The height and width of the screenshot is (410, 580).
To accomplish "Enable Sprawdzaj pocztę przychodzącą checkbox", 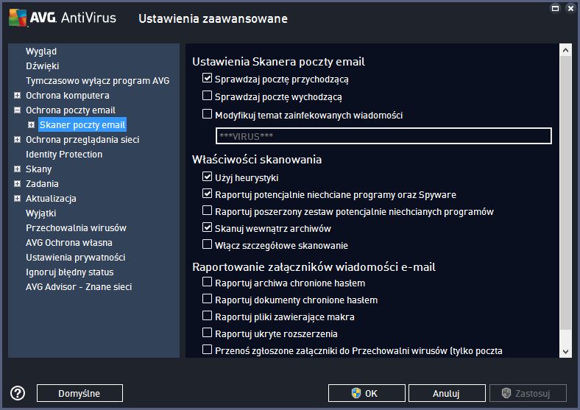I will tap(207, 78).
